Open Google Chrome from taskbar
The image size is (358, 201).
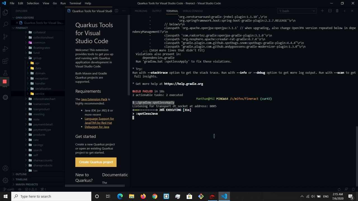pyautogui.click(x=155, y=196)
